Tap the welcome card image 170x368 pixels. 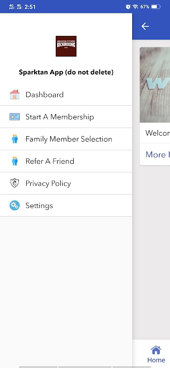click(155, 85)
